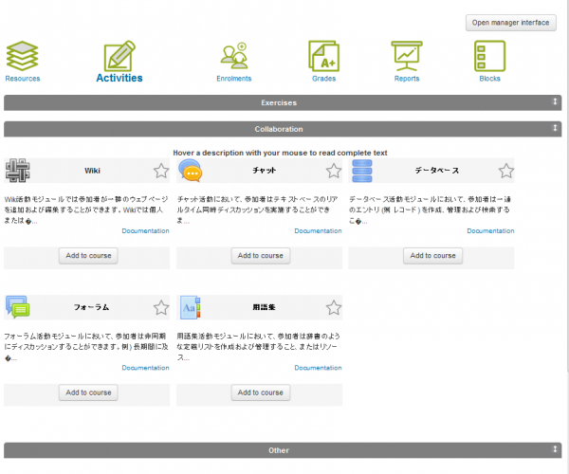Viewport: 569px width, 474px height.
Task: Toggle favorite star for チャット
Action: tap(334, 171)
